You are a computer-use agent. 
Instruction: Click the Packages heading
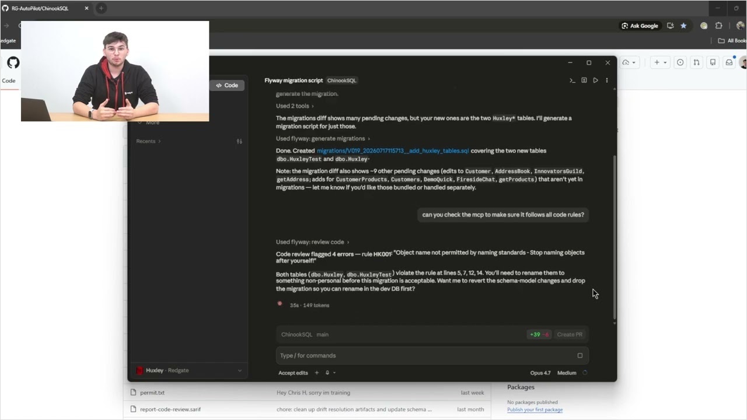coord(521,387)
